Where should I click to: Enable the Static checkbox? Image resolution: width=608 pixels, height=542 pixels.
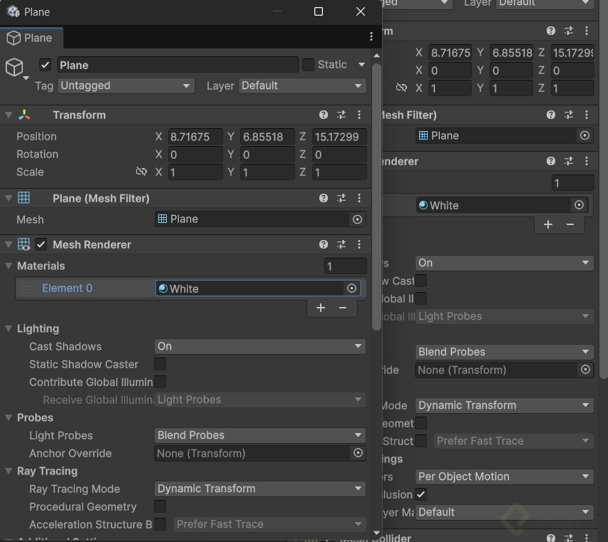pyautogui.click(x=308, y=65)
